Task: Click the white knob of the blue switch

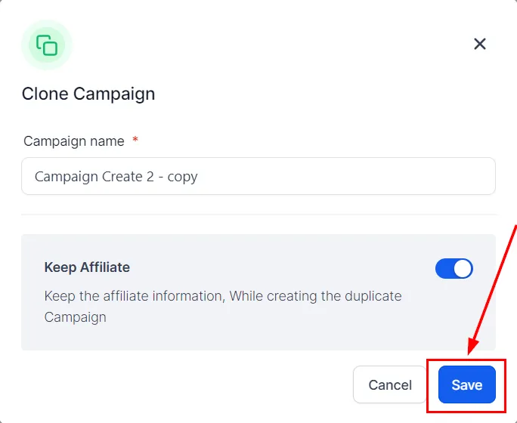Action: pos(463,268)
